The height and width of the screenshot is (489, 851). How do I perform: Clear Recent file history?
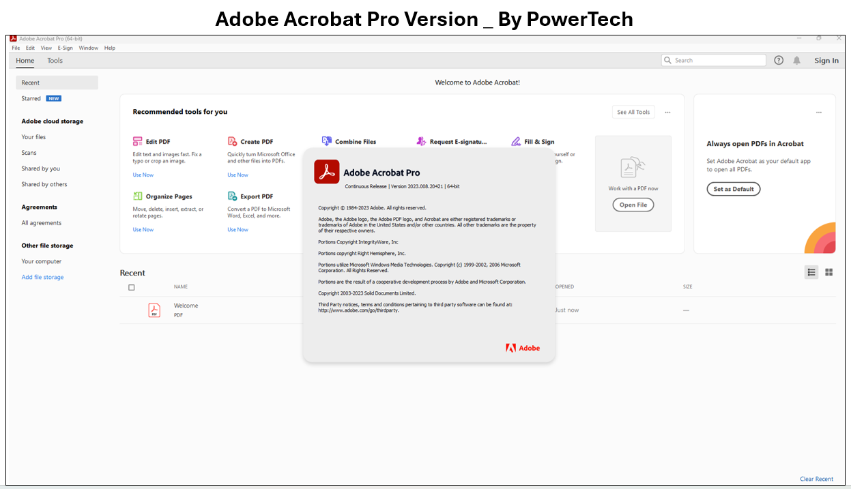coord(816,479)
